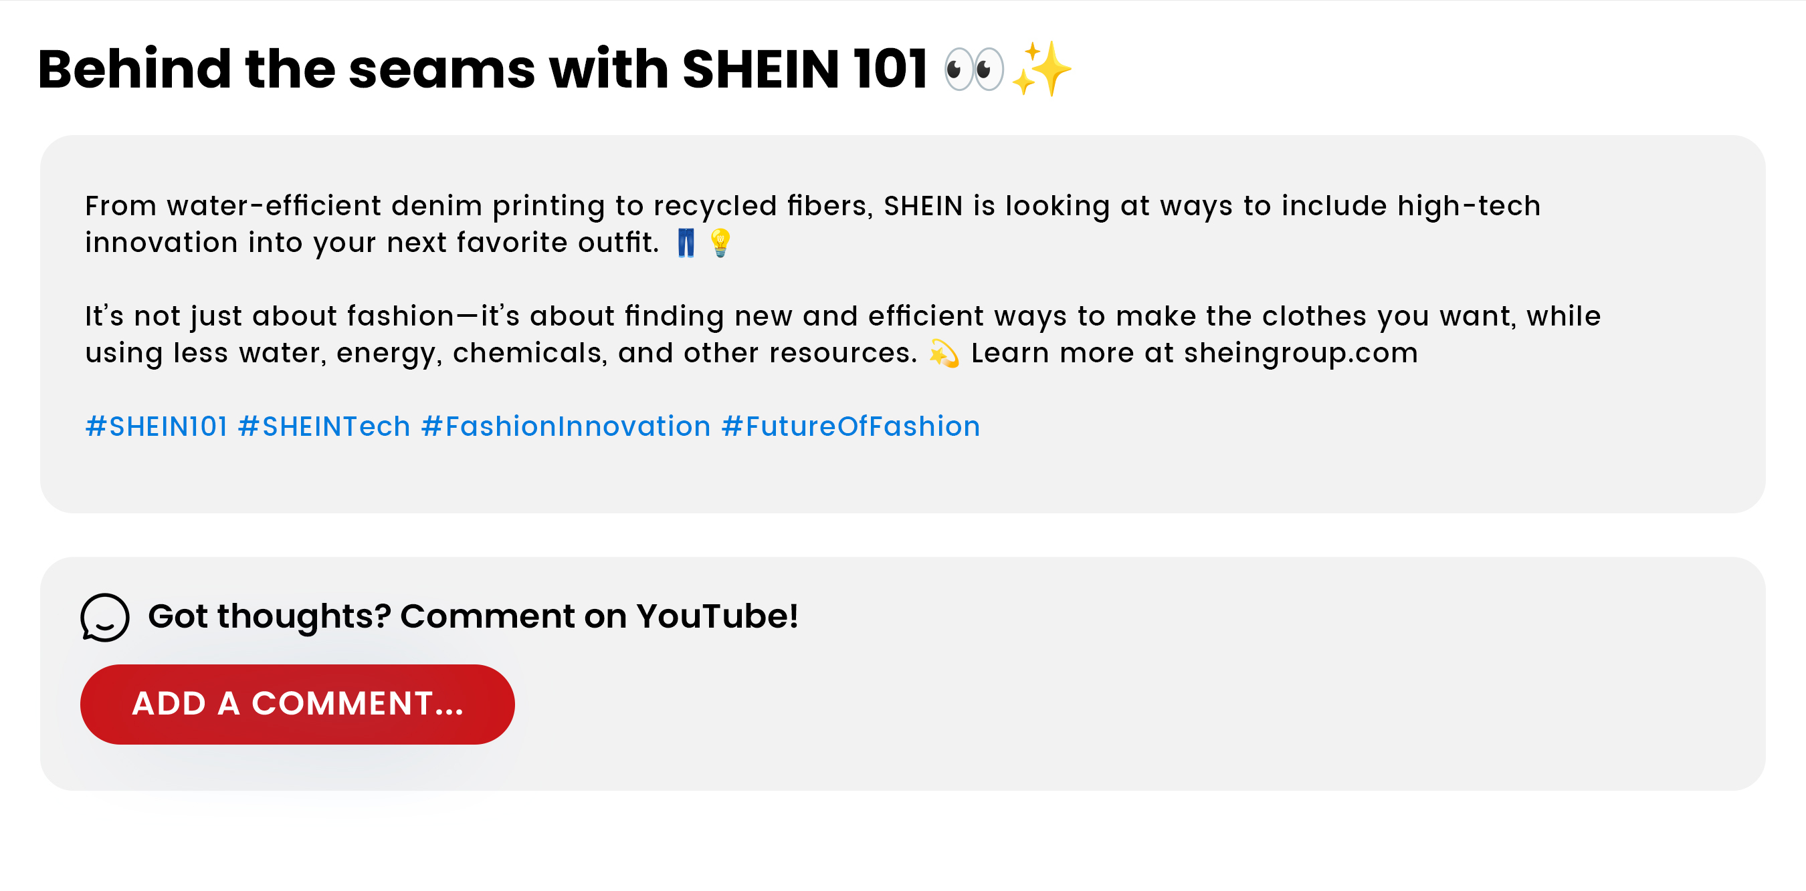Image resolution: width=1806 pixels, height=891 pixels.
Task: Click the smiley comment bubble icon
Action: (x=105, y=617)
